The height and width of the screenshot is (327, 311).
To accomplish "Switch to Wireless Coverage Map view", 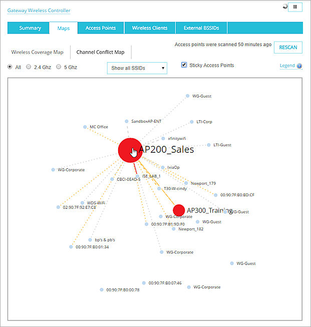I will [37, 52].
